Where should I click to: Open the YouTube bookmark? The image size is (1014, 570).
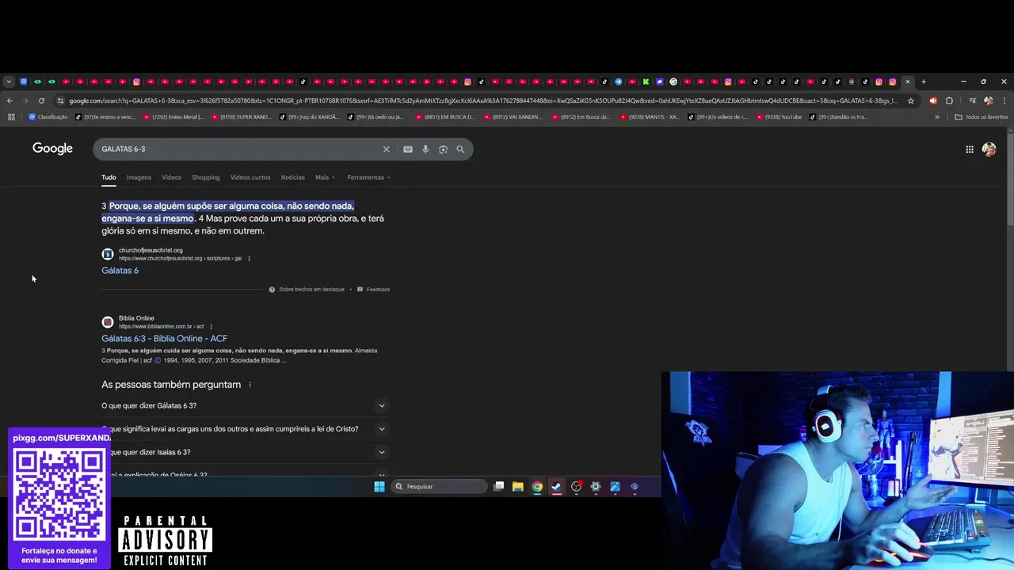[780, 117]
